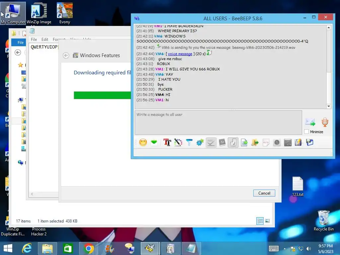Open Action Center flag tray icon
Screen dimensions: 340x255
(293, 248)
